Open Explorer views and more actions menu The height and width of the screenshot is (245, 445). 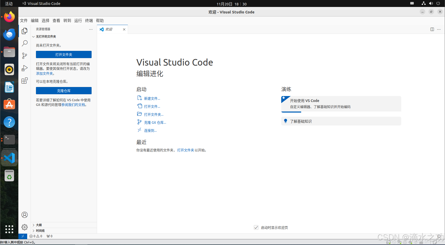[91, 29]
